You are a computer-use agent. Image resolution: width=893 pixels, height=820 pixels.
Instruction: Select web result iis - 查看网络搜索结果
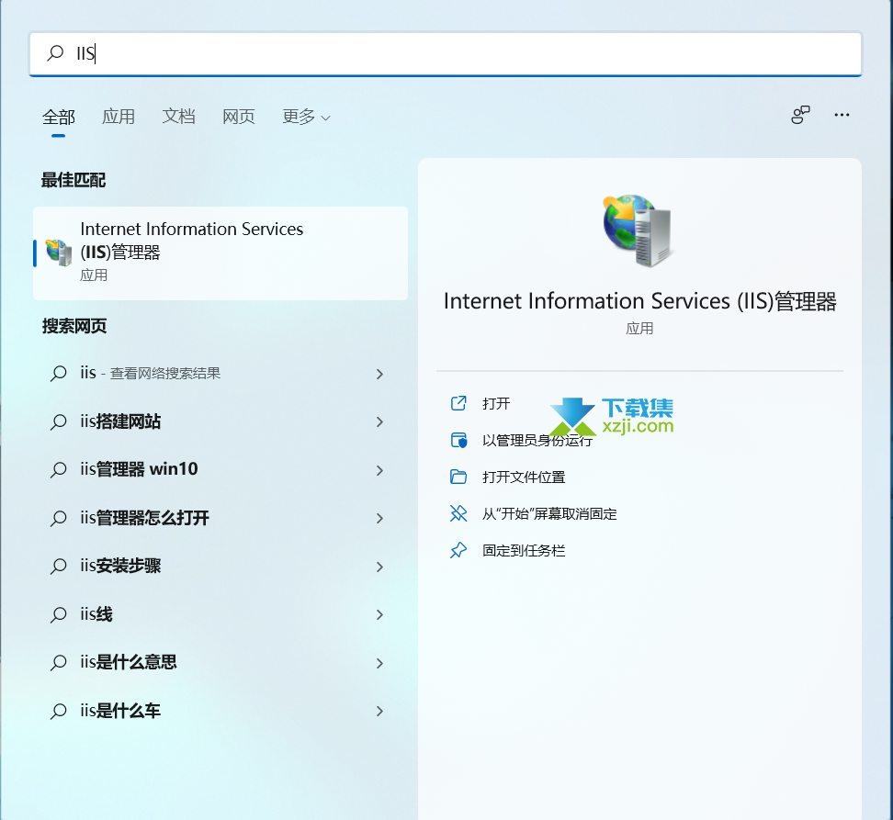tap(220, 374)
